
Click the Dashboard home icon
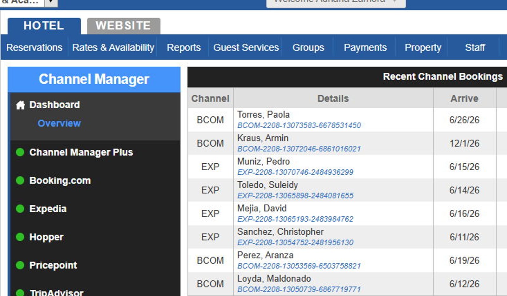(x=20, y=105)
